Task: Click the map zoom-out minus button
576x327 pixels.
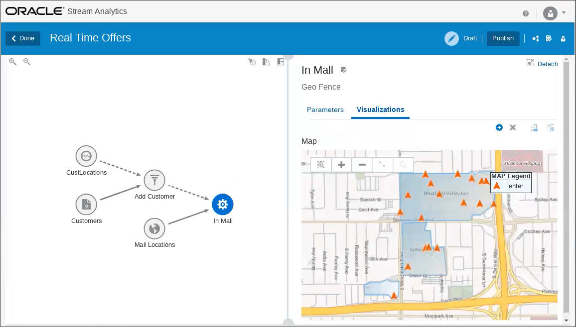Action: 362,165
